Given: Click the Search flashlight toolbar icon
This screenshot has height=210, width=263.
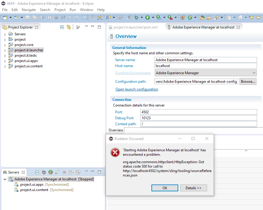Looking at the screenshot, I should click(216, 17).
